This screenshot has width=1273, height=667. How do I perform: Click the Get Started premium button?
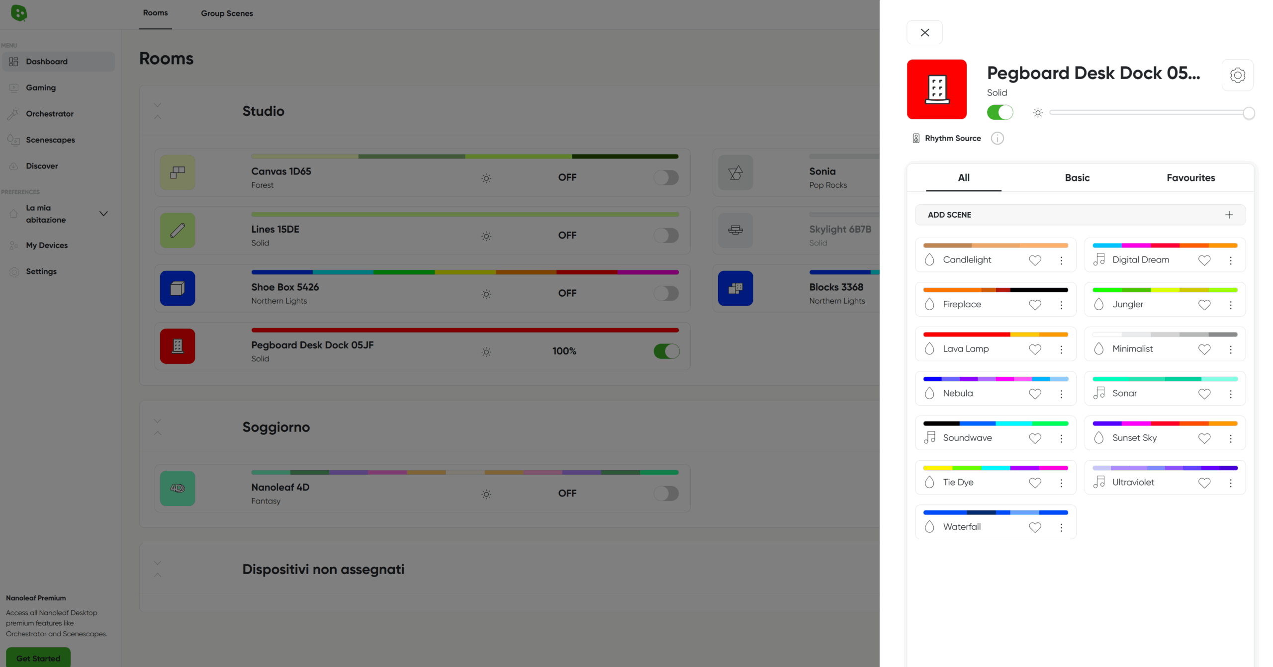coord(38,658)
